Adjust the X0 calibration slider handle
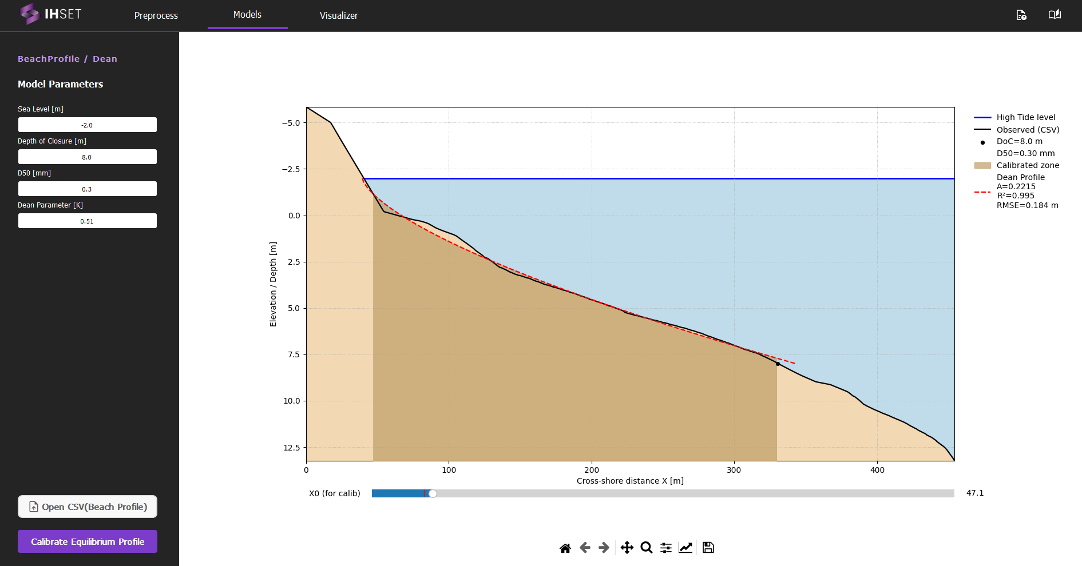 pyautogui.click(x=432, y=493)
